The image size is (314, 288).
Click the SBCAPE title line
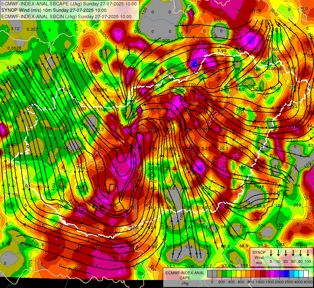click(x=69, y=4)
